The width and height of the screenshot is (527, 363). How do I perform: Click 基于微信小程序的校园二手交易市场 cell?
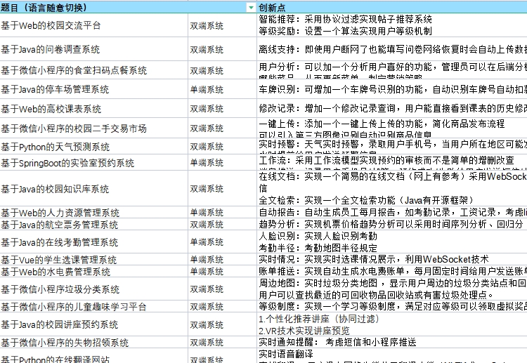(93, 128)
